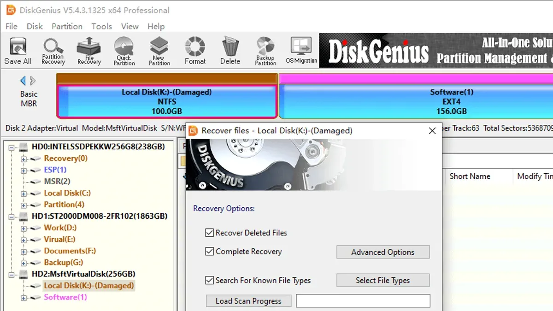Select Work(D:) in the disk tree
Image resolution: width=553 pixels, height=311 pixels.
click(x=60, y=228)
